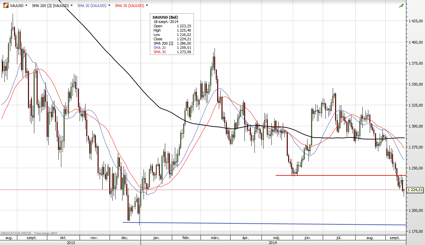425x245 pixels.
Task: Open the SMA 30 indicator dropdown arrow
Action: [147, 6]
